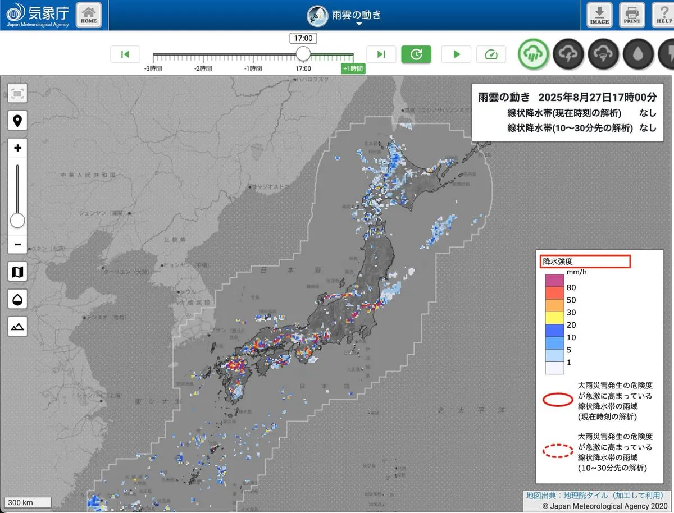
Task: Click the location pin icon
Action: tap(17, 121)
